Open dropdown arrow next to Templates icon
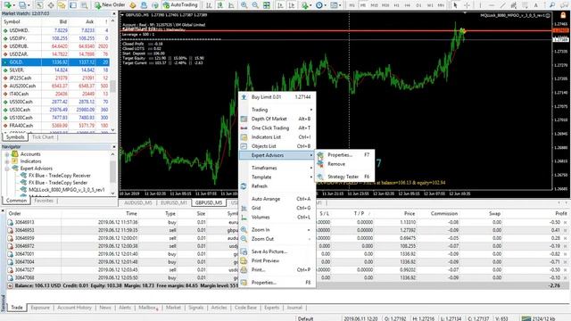Image resolution: width=571 pixels, height=321 pixels. point(340,5)
